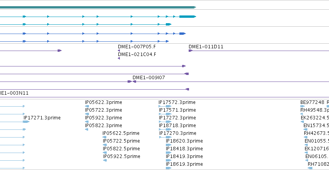Click the IP18419.3prime EST label
Screen dimensions: 329x170
(x=184, y=156)
